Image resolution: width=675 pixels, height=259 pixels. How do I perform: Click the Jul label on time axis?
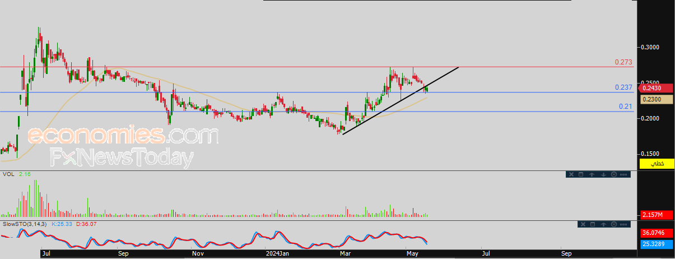[x=46, y=253]
